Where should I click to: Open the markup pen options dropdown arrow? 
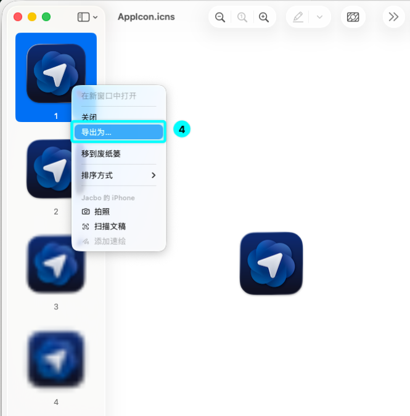[x=320, y=17]
